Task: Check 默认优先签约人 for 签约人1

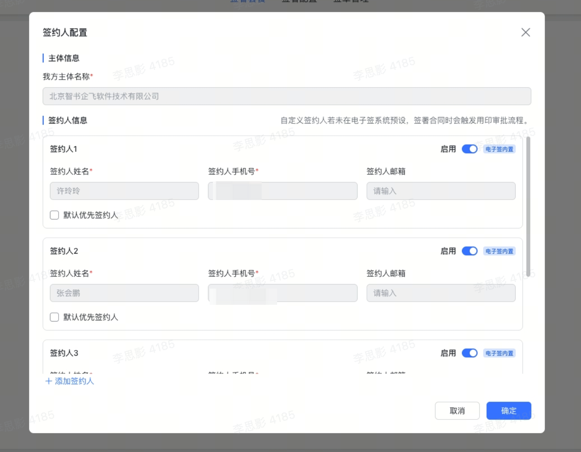Action: pyautogui.click(x=54, y=215)
